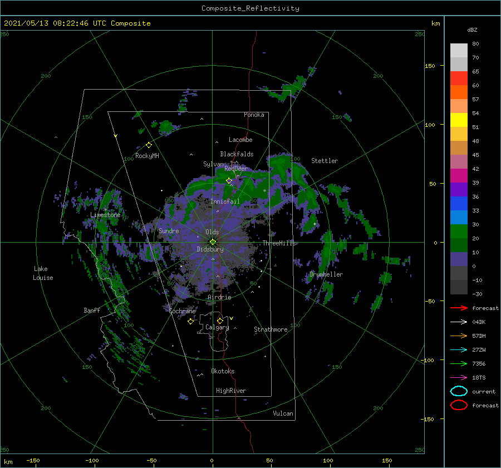Click the yellow diamond marker near RedDeer
Screen dimensions: 501x468
click(229, 181)
